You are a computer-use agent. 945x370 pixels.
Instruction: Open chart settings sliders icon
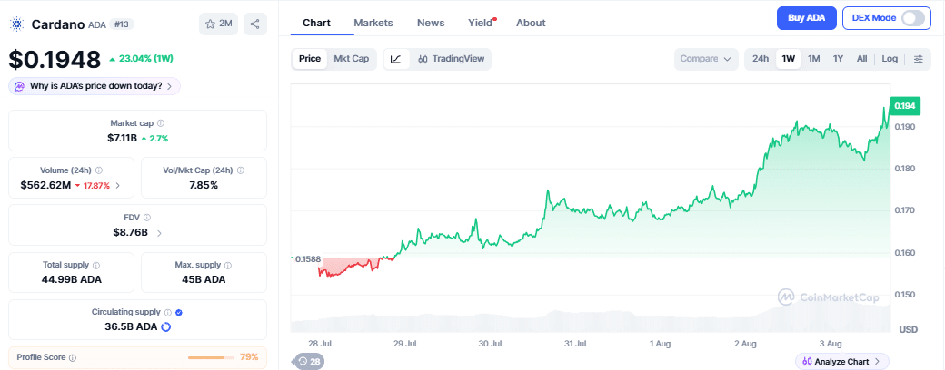[919, 59]
